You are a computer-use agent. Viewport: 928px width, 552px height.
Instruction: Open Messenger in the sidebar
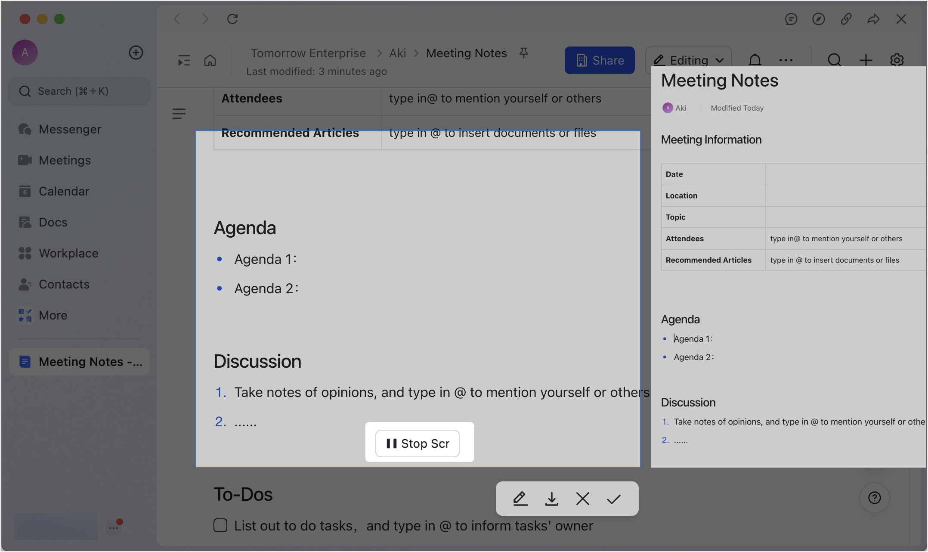tap(70, 129)
